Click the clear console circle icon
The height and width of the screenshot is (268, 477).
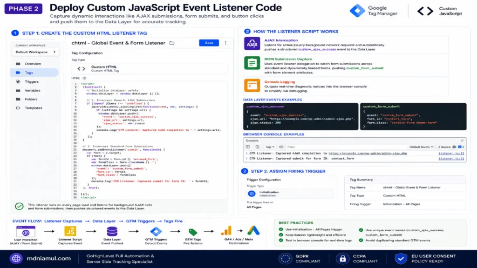click(x=257, y=147)
